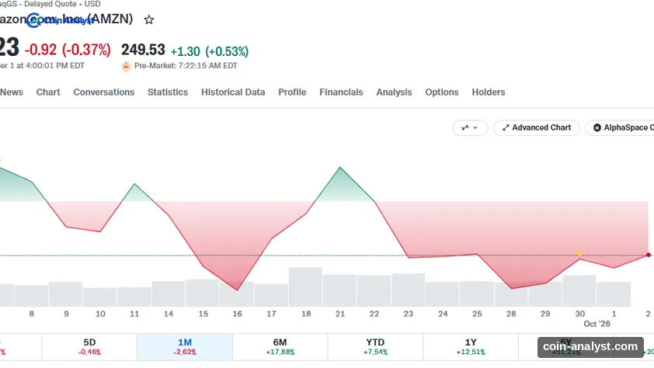Open the Financials tab
The height and width of the screenshot is (368, 654).
341,92
